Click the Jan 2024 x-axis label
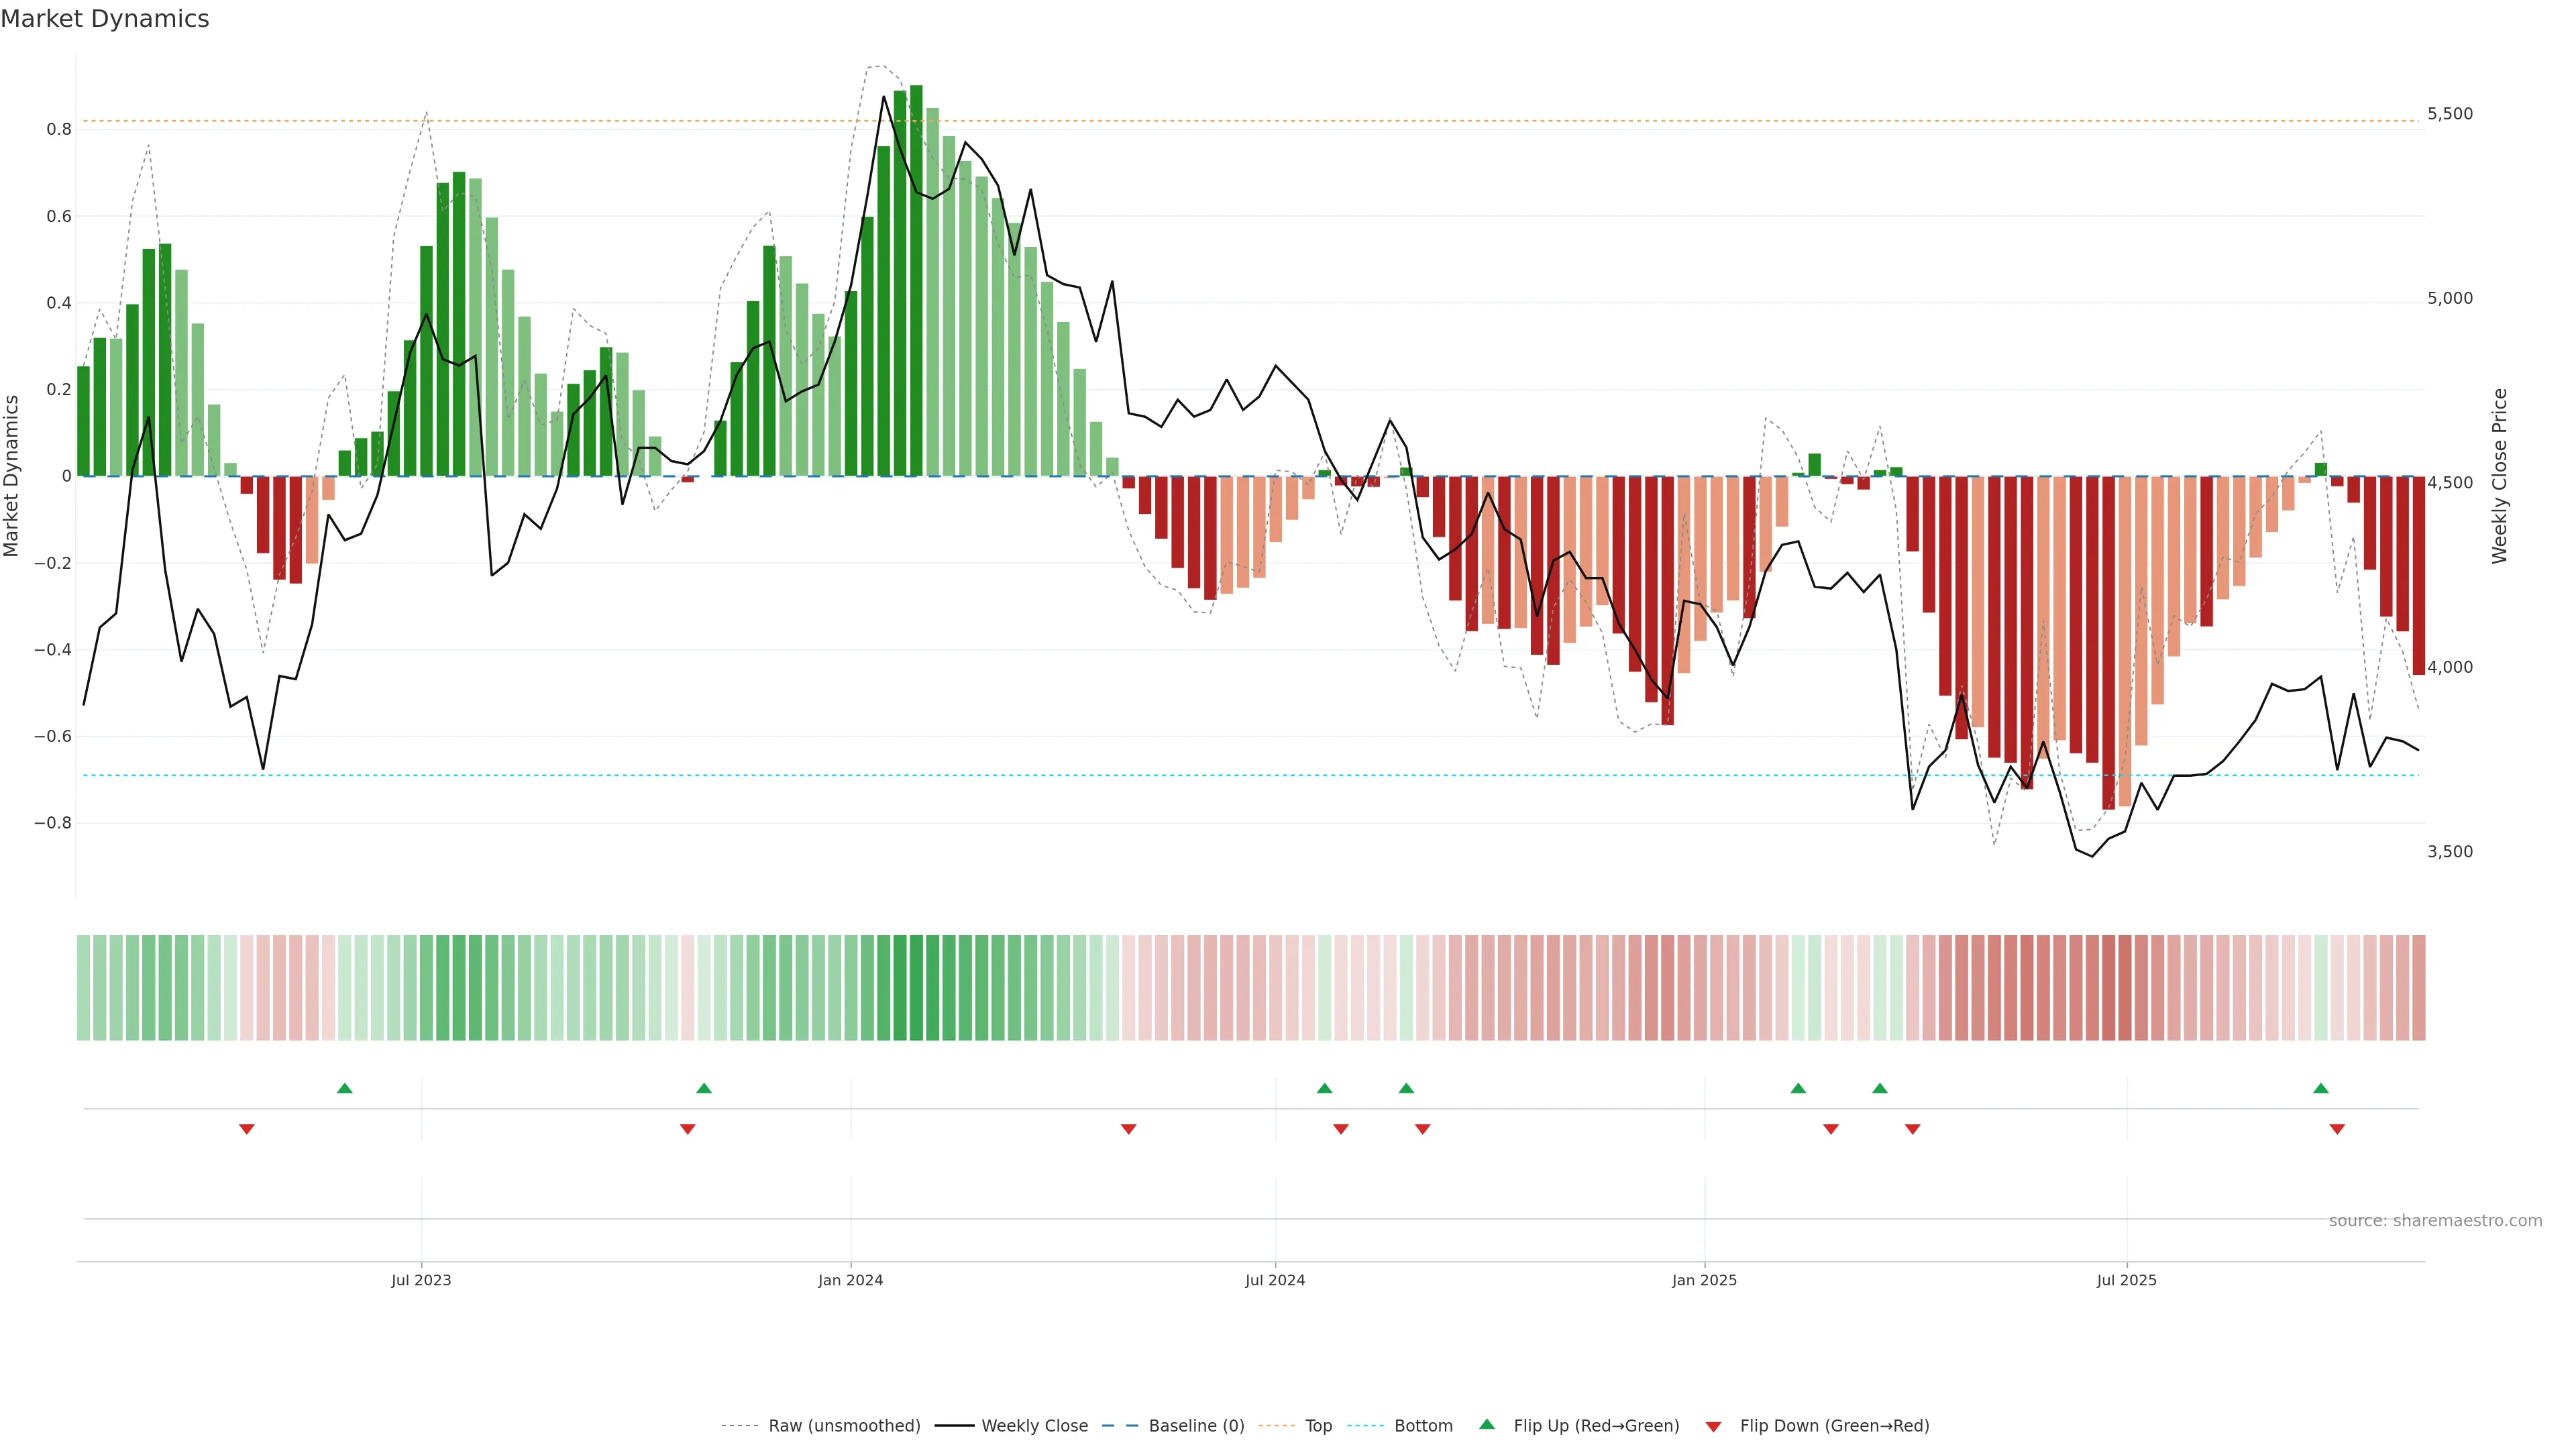Screen dimensions: 2576x1449 coord(850,1280)
